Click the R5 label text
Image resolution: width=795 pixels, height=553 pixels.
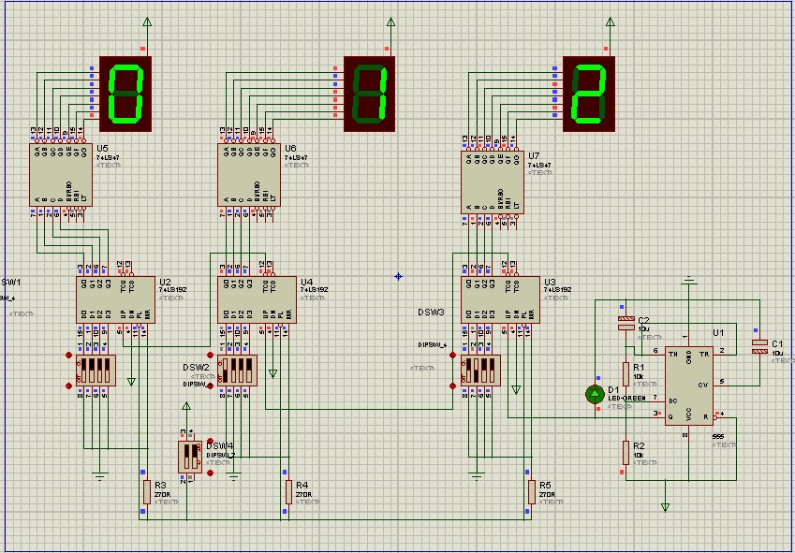click(545, 486)
